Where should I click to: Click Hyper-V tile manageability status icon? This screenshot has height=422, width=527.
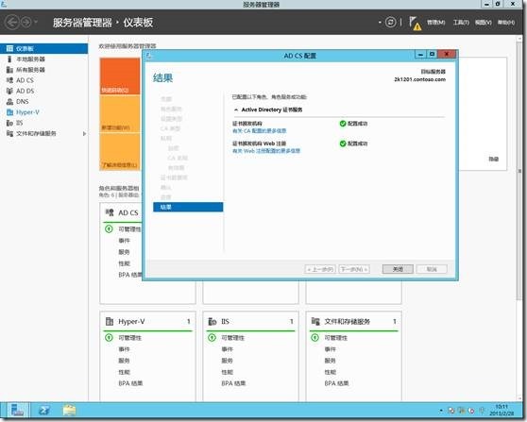(109, 337)
